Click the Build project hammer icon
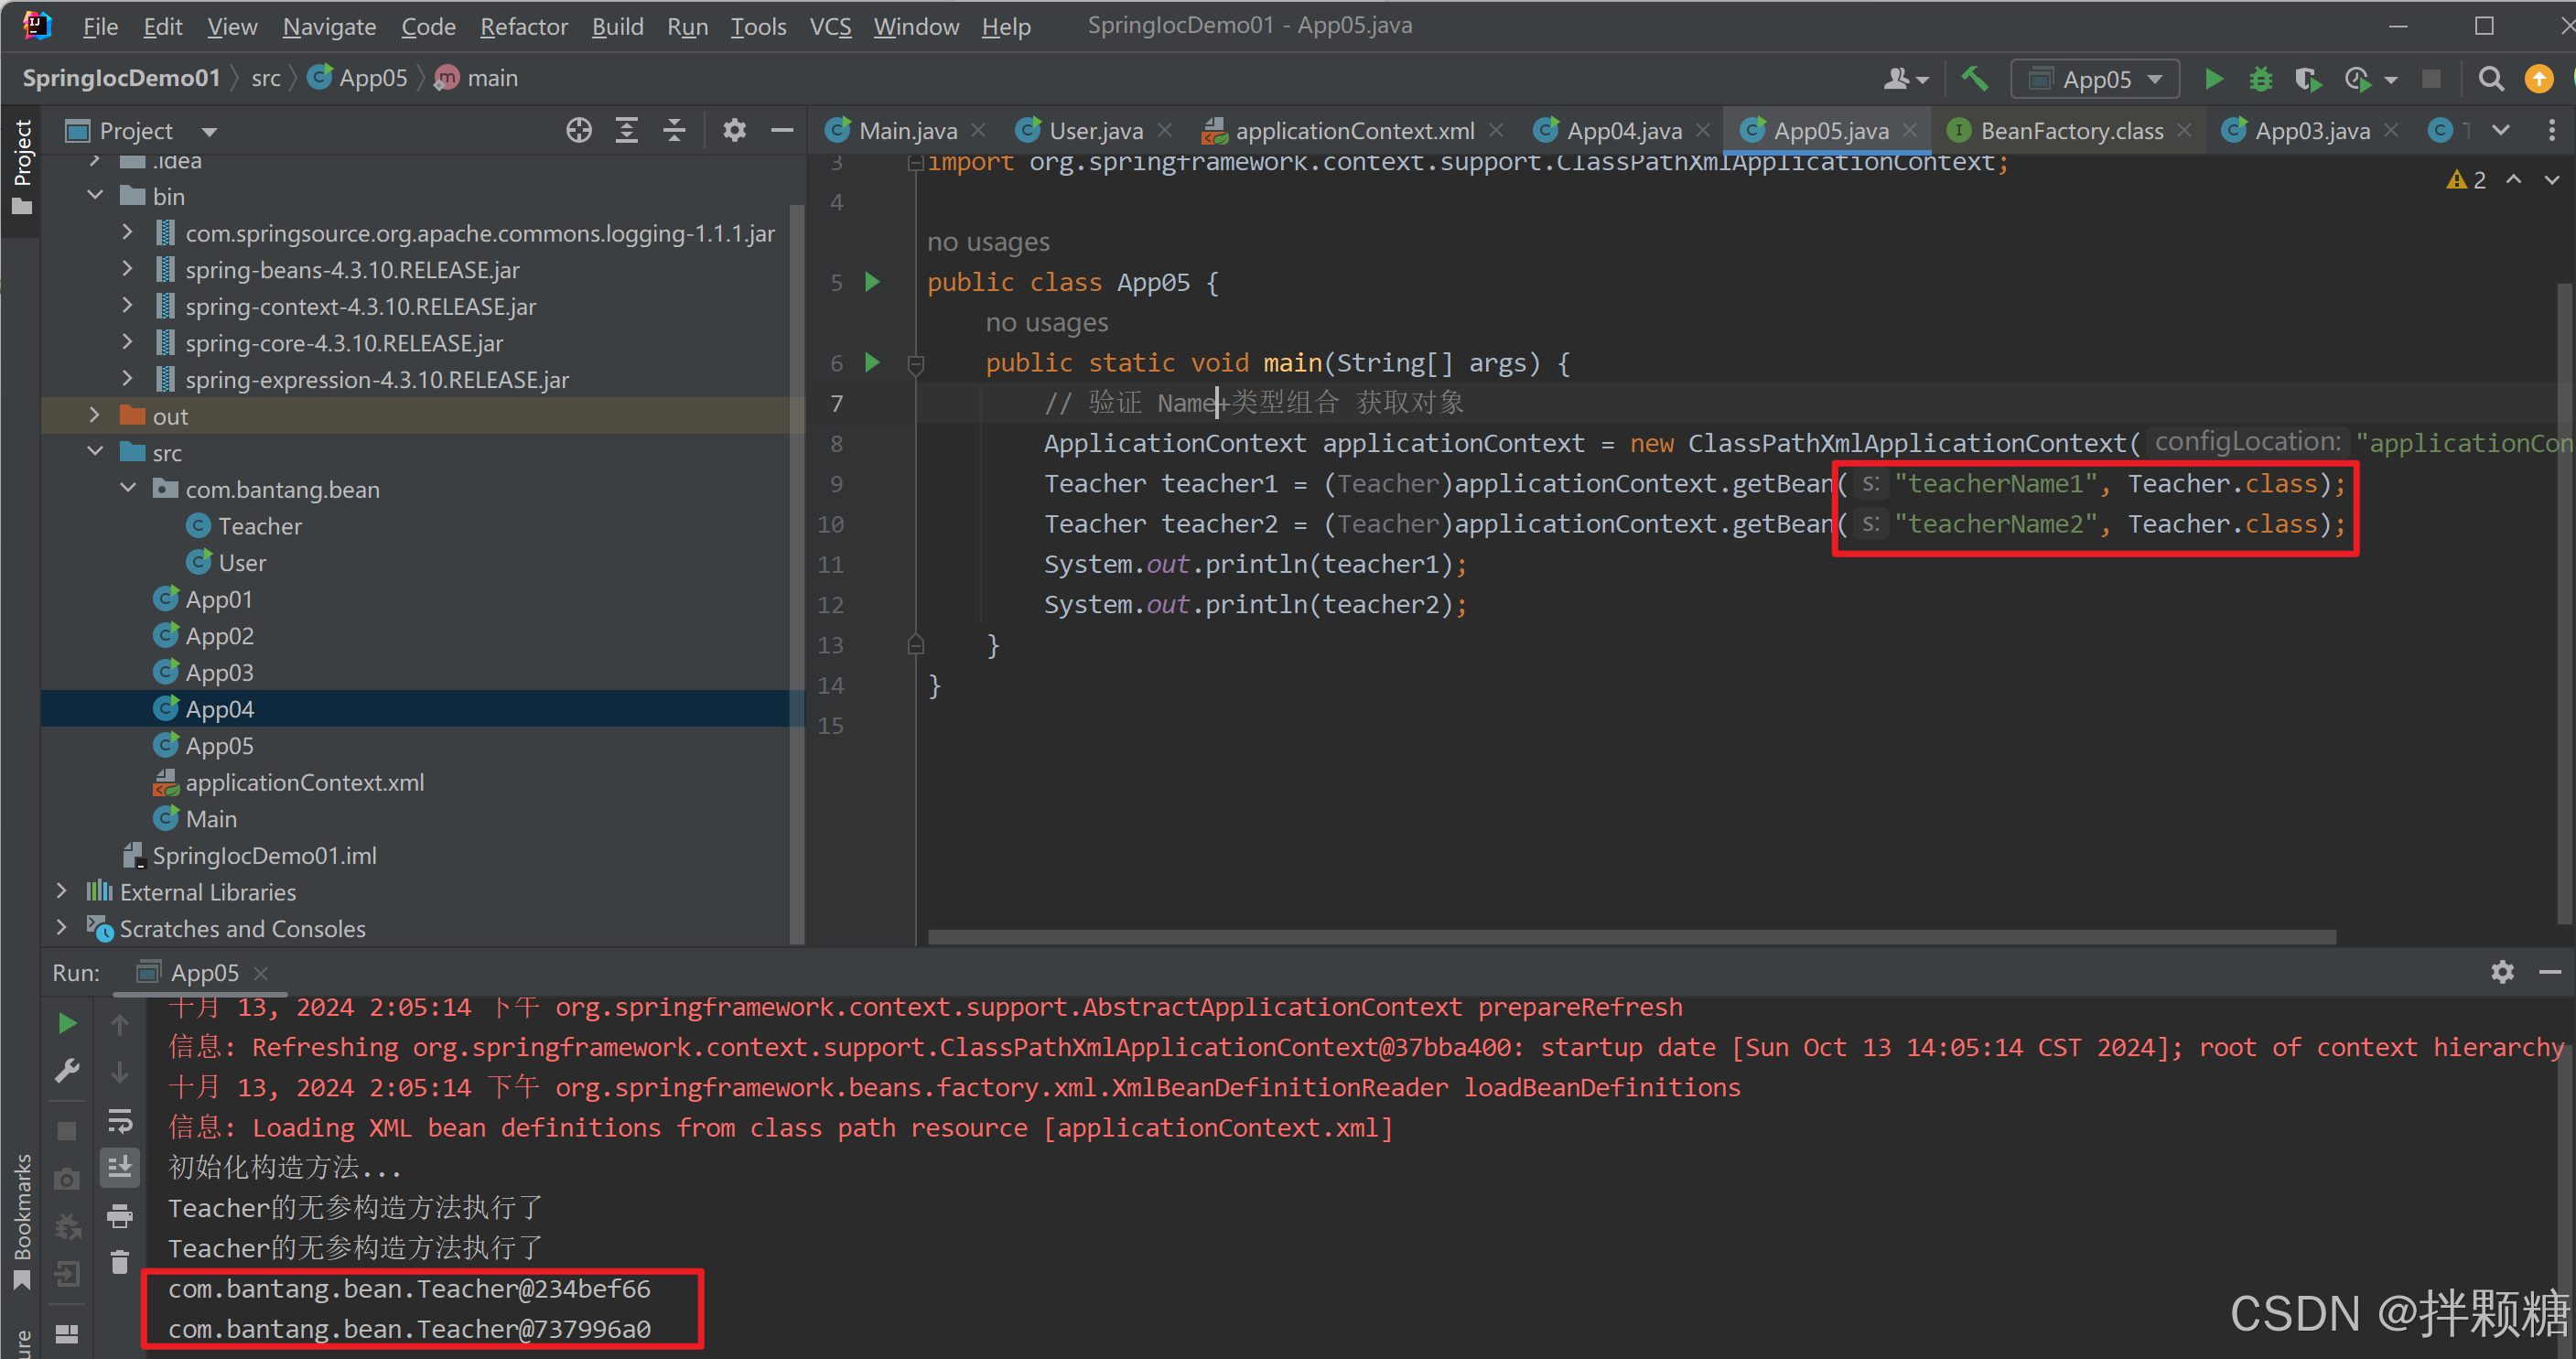The height and width of the screenshot is (1359, 2576). pos(1974,79)
